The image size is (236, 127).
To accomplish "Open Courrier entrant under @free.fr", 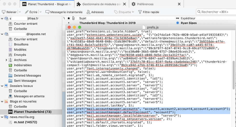I will coord(26,24).
